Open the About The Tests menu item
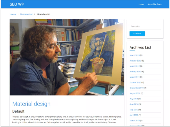Viewport: 170px width, 127px height. 154,4
